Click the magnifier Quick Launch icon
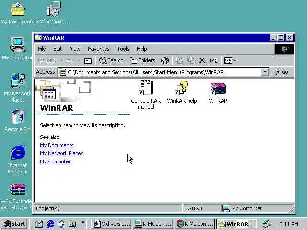 [72, 224]
